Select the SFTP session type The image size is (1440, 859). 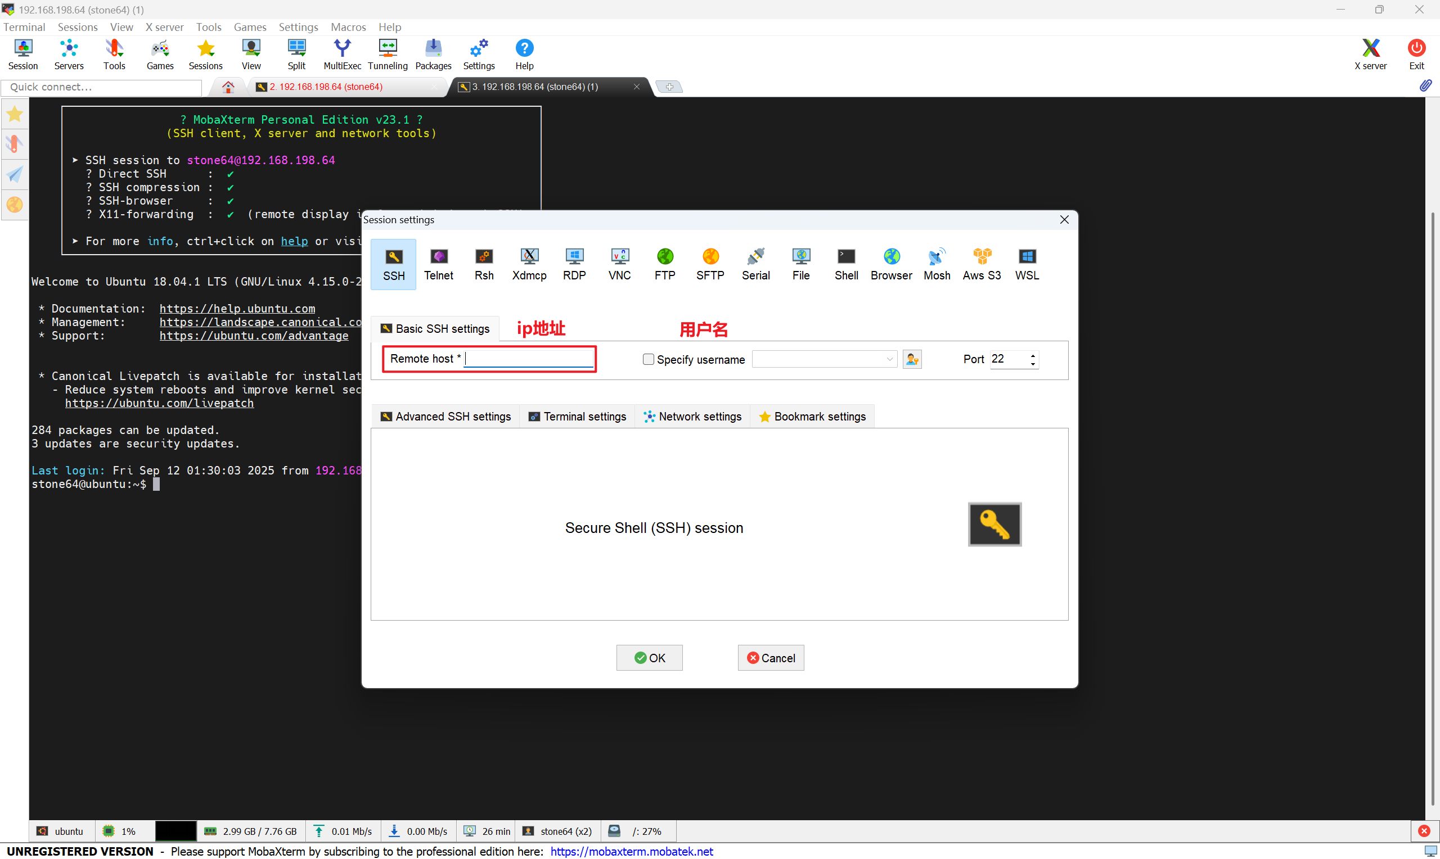click(710, 265)
